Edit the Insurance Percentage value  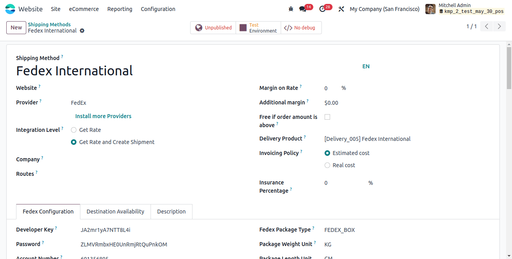pyautogui.click(x=345, y=183)
